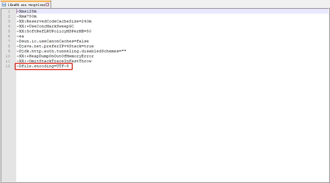The image size is (330, 183).
Task: Click line number 1 in the margin
Action: pyautogui.click(x=9, y=11)
